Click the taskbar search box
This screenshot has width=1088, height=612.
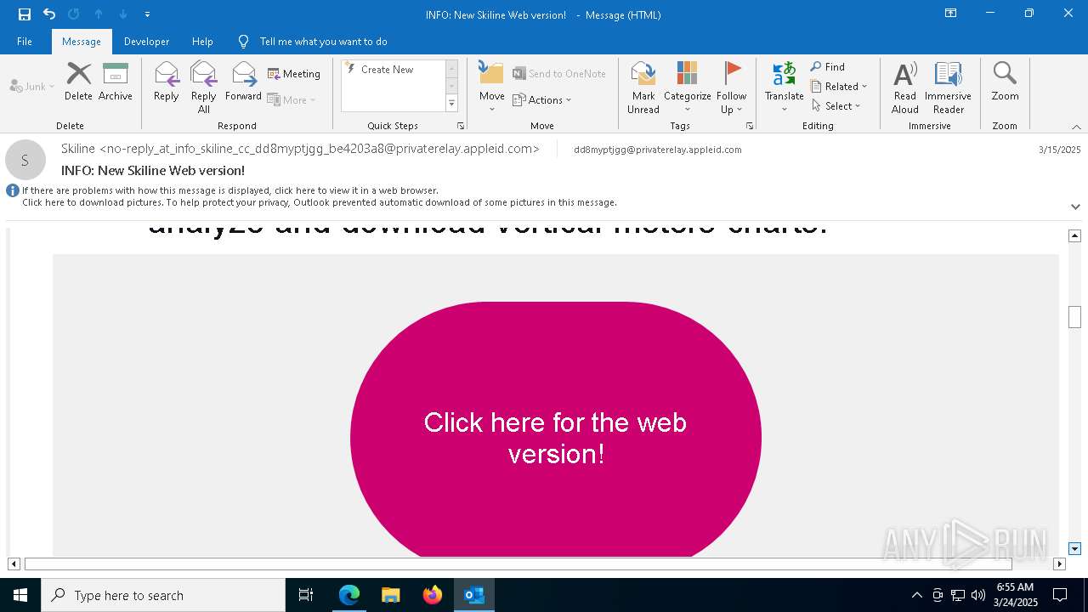click(163, 595)
